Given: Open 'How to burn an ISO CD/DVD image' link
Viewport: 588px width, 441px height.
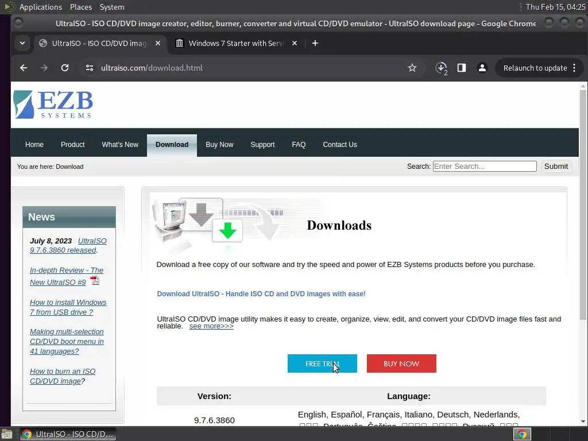Looking at the screenshot, I should click(63, 376).
